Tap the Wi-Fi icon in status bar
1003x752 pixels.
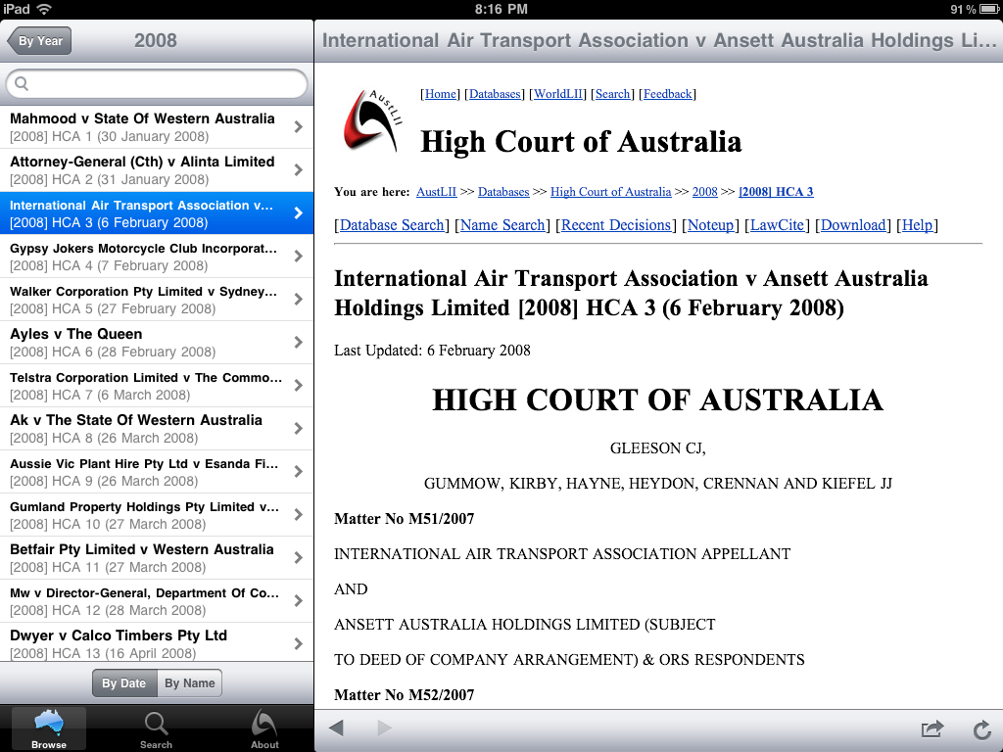[43, 9]
